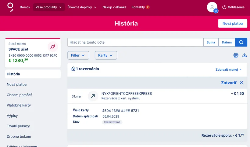Screen dimensions: 250x147
Task: Click the account search input field
Action: pyautogui.click(x=135, y=42)
